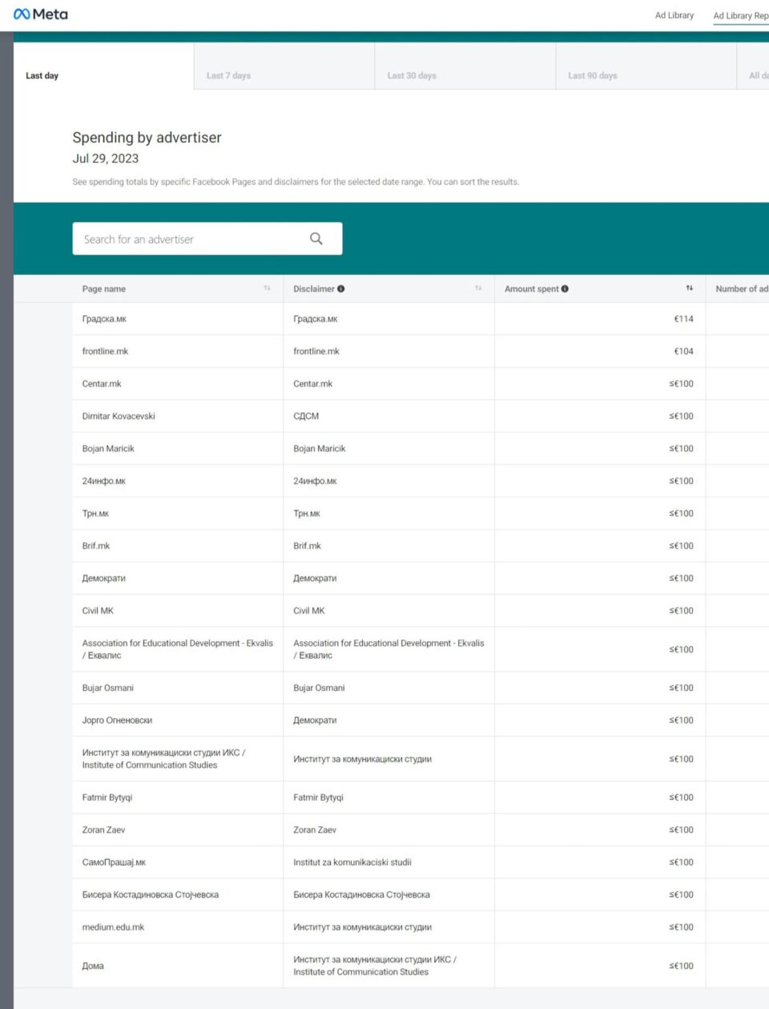Select the Last day tab
The image size is (769, 1009).
[42, 75]
